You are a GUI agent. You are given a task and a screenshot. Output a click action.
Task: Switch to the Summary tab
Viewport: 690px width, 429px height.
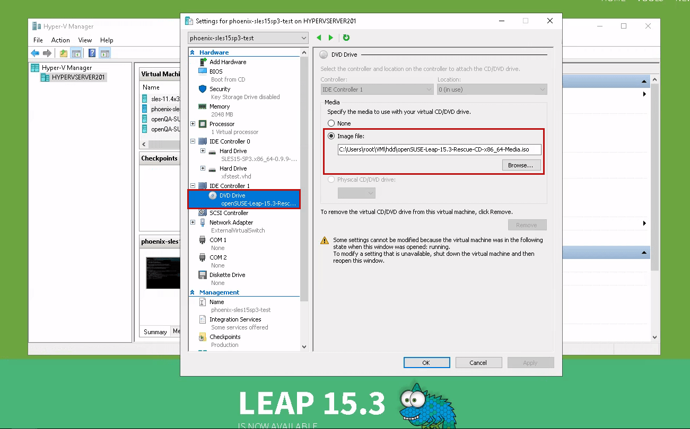click(x=155, y=332)
